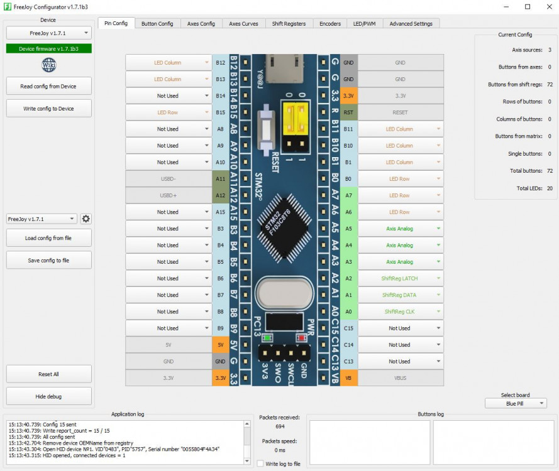Click the FreeJoy app icon in title bar
559x471 pixels.
[7, 7]
